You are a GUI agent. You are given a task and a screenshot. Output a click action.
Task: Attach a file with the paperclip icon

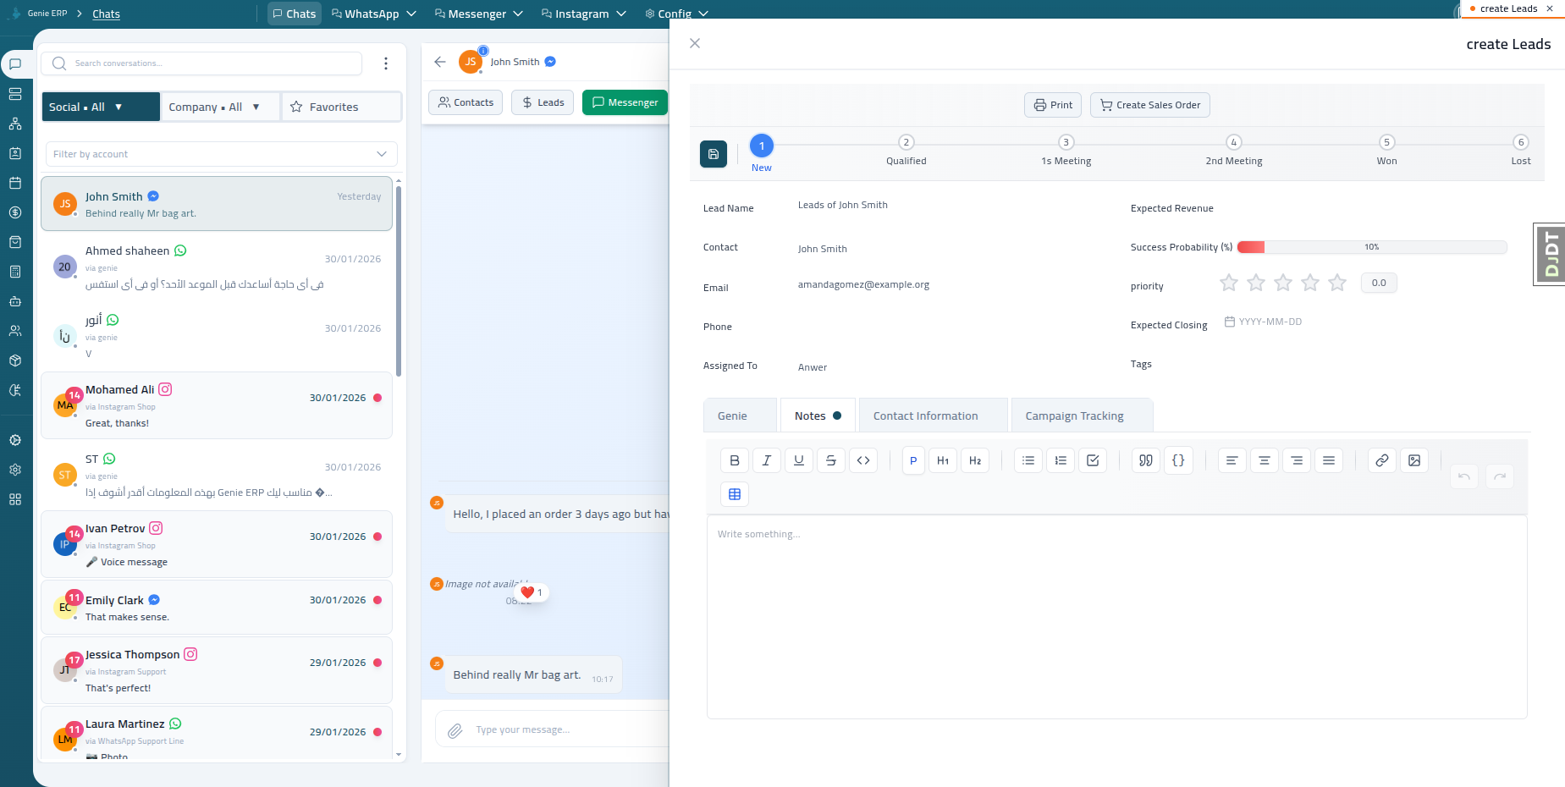pos(455,730)
